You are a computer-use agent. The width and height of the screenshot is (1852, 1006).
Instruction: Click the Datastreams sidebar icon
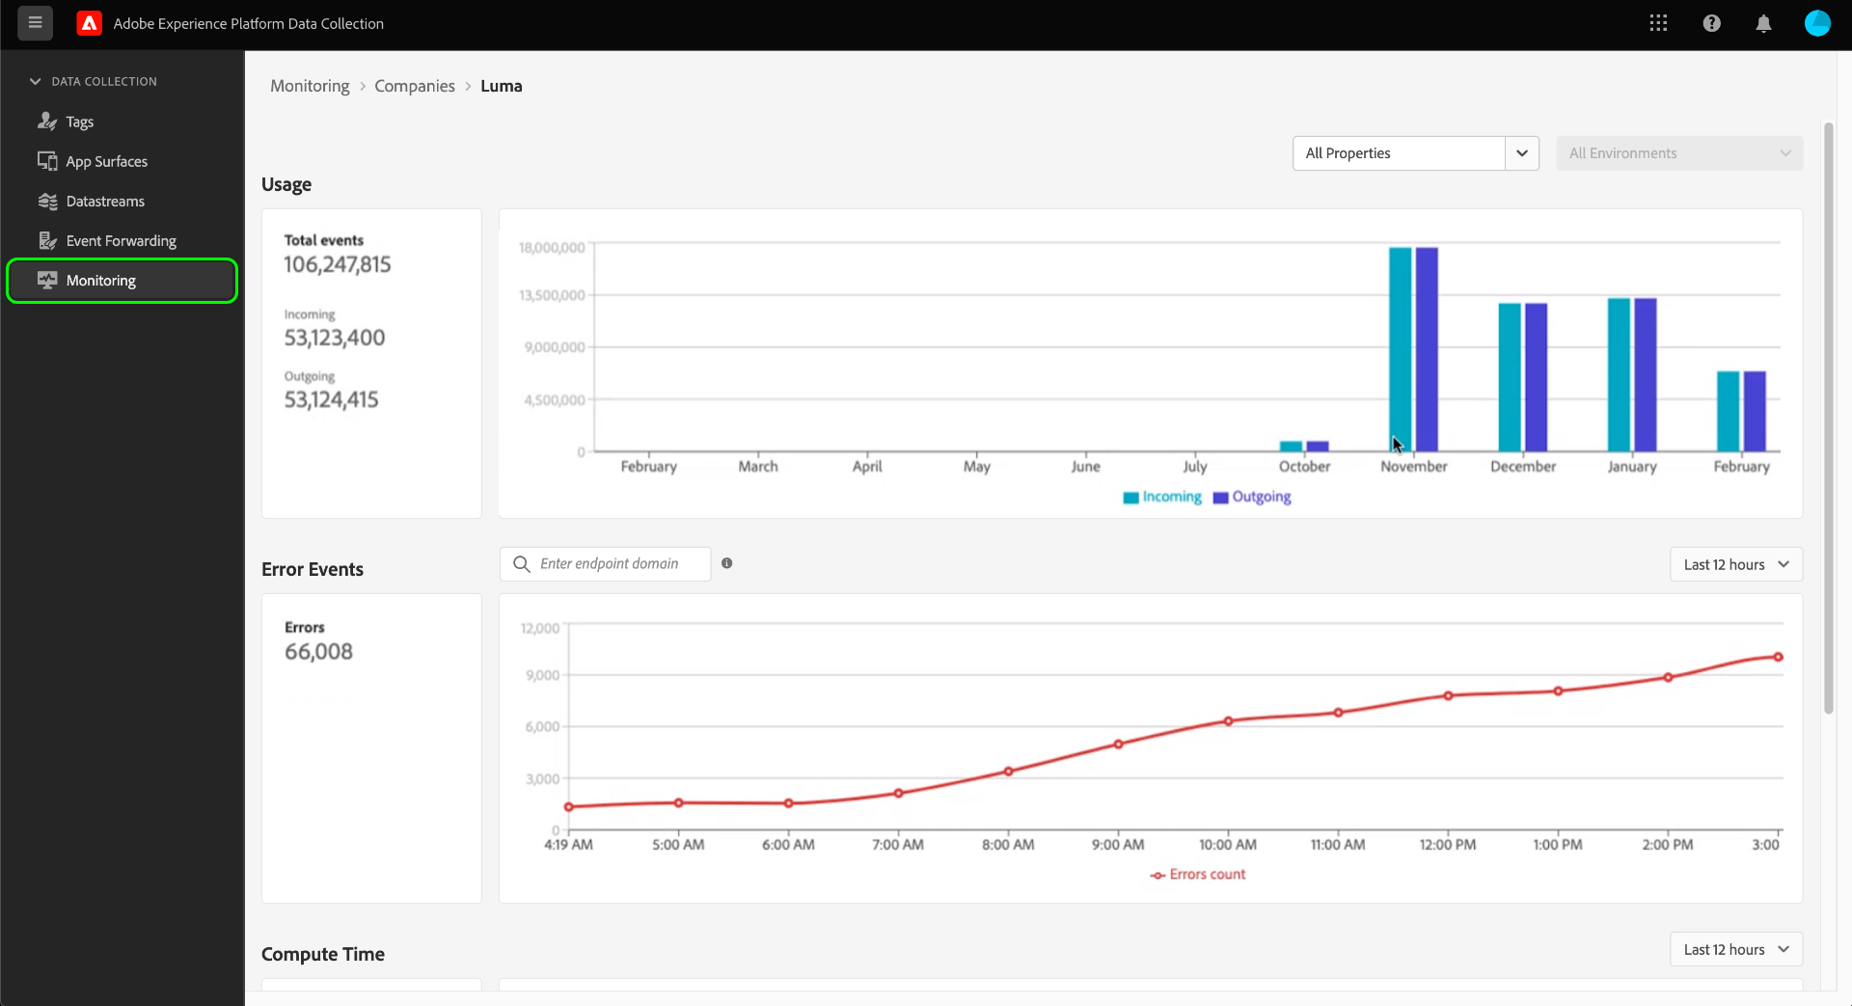47,201
